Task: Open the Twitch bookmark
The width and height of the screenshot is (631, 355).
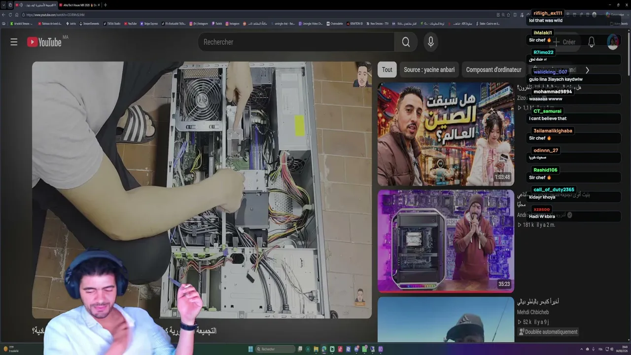Action: pos(217,24)
